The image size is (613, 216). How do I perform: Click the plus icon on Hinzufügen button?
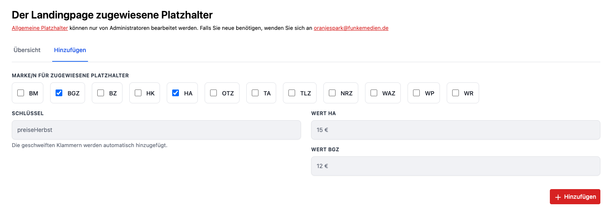[558, 197]
